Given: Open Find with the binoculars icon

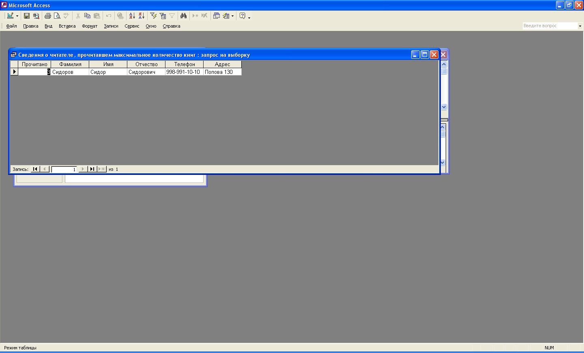Looking at the screenshot, I should pos(184,16).
